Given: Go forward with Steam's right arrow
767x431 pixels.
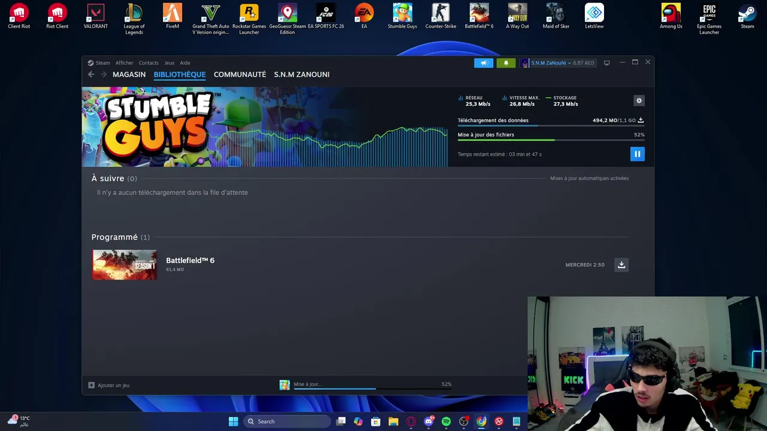Looking at the screenshot, I should click(x=103, y=74).
